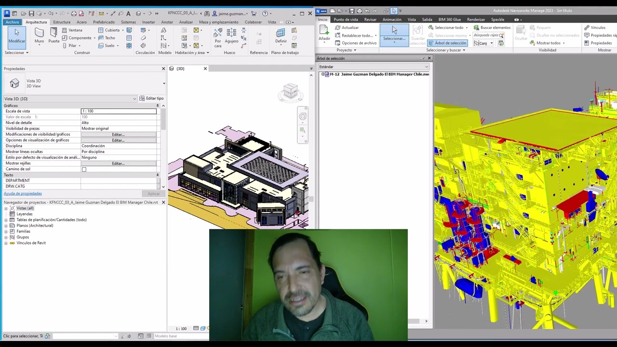Close the {3D} view tab

(x=205, y=68)
